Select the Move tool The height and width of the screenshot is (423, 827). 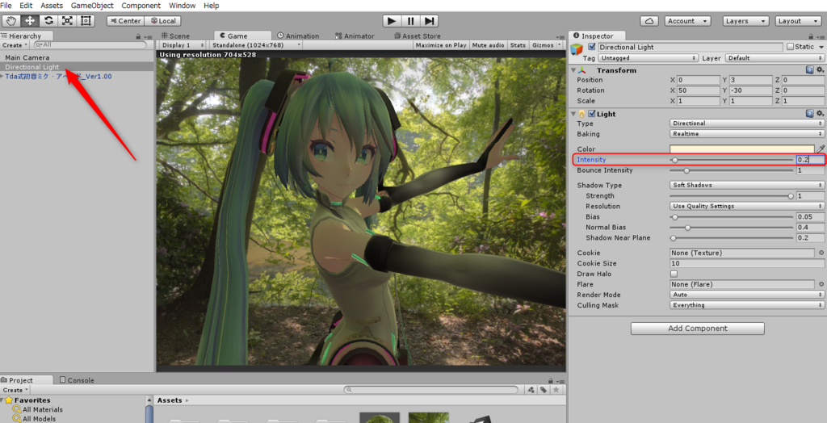pyautogui.click(x=30, y=20)
